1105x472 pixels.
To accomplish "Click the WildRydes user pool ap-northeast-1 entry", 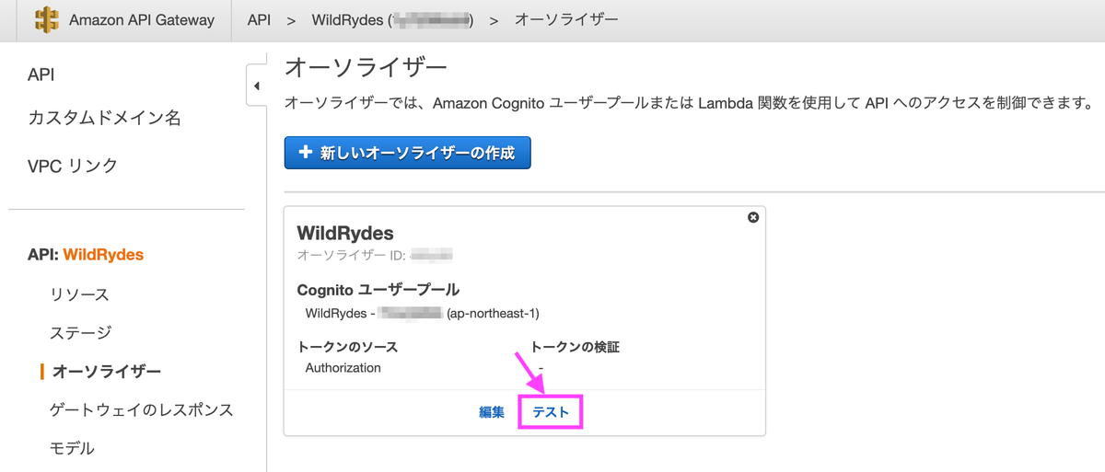I will pyautogui.click(x=422, y=313).
